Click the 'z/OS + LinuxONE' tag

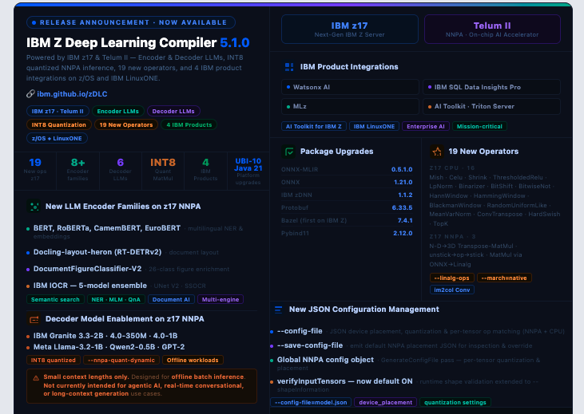click(57, 138)
